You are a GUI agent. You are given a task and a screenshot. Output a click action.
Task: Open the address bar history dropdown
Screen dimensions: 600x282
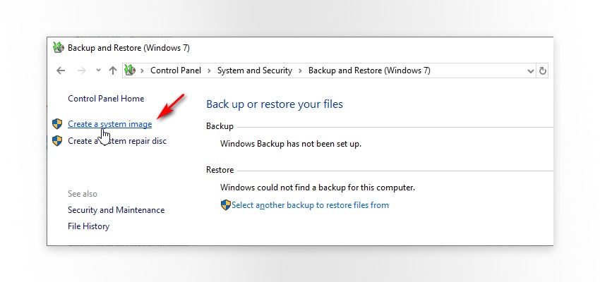531,70
